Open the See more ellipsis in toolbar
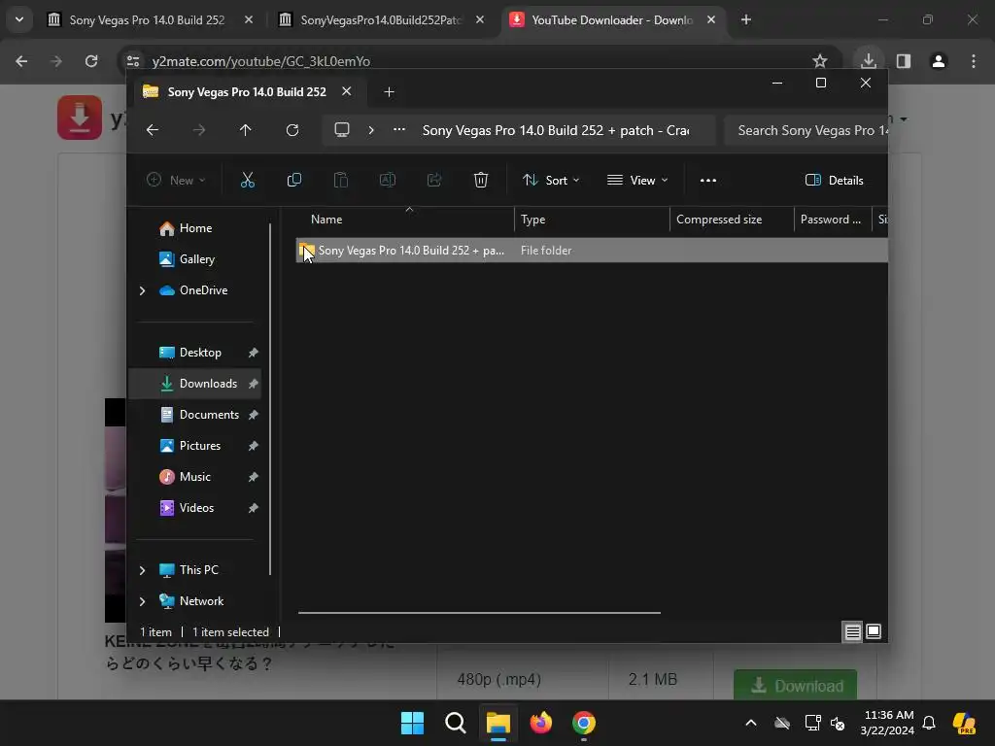Screen dimensions: 995x746 pos(708,180)
